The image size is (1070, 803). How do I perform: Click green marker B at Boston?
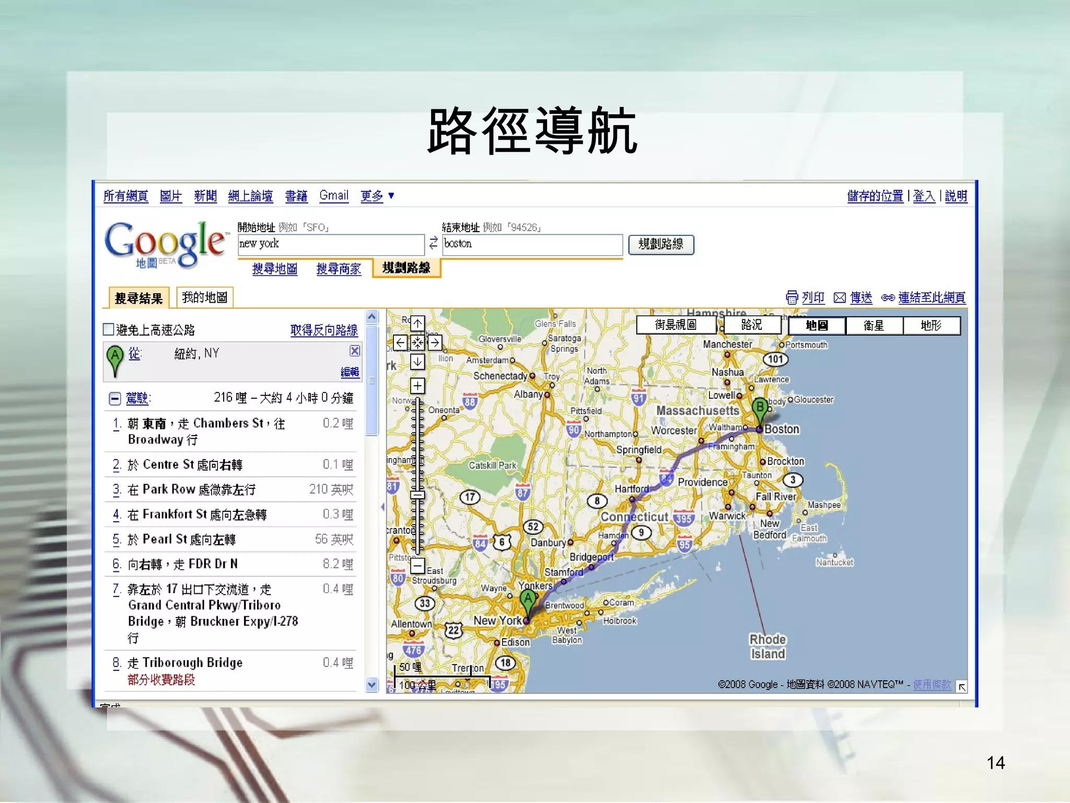pos(760,412)
